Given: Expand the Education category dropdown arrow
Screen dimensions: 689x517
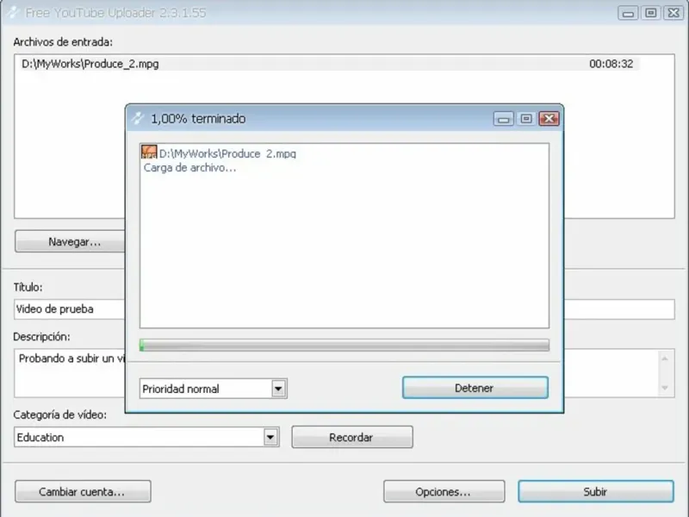Looking at the screenshot, I should point(270,437).
